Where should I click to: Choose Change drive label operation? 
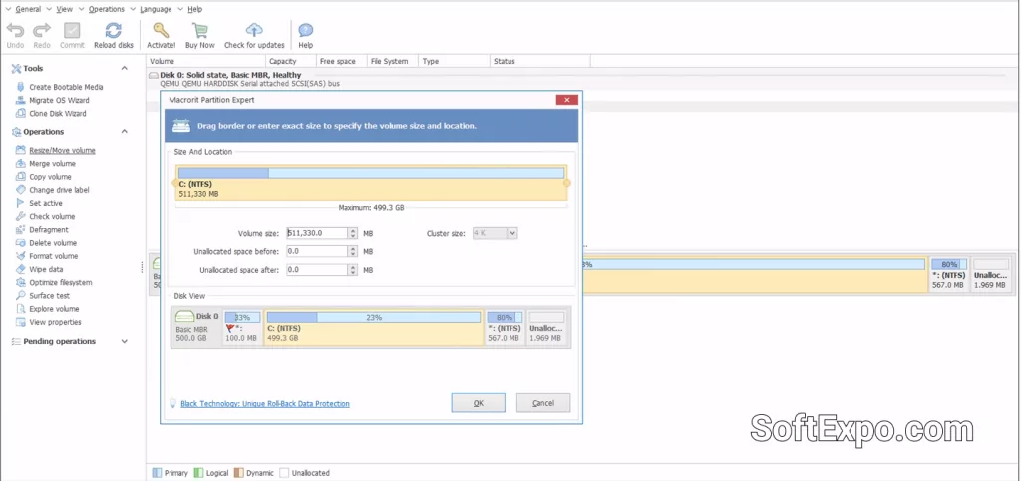[x=59, y=190]
